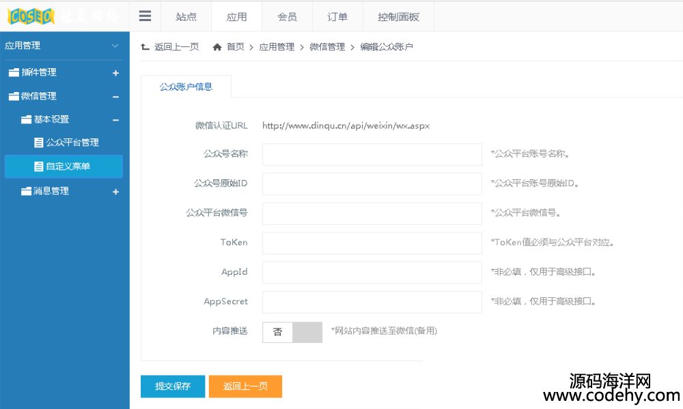Click the 插件管理 sidebar label
The image size is (683, 409).
pos(39,72)
